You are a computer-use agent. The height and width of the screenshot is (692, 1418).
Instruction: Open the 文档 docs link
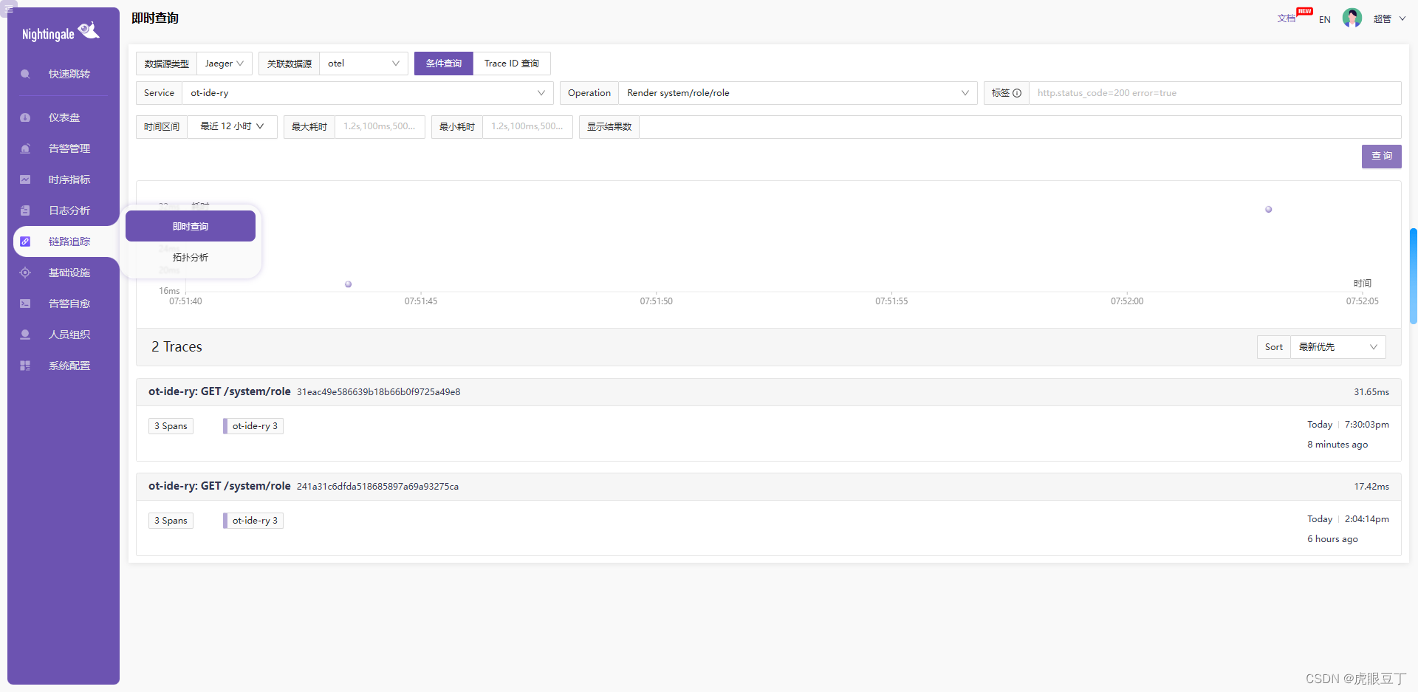coord(1287,18)
